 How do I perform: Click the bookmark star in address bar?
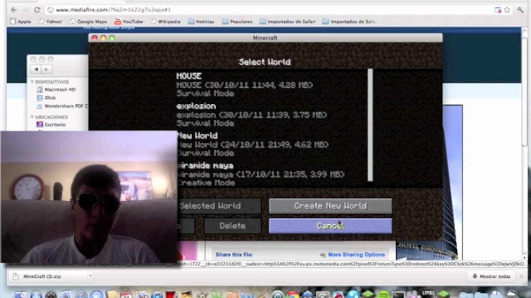(x=507, y=10)
